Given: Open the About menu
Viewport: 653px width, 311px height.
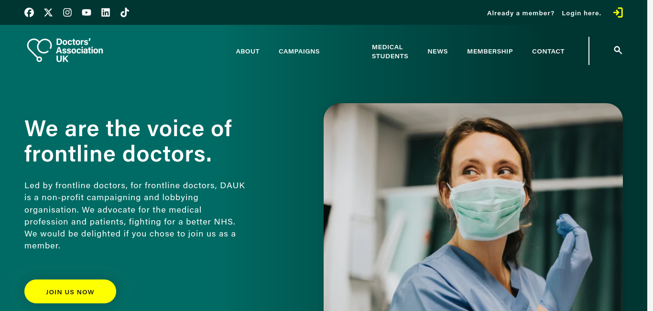Looking at the screenshot, I should [x=248, y=51].
